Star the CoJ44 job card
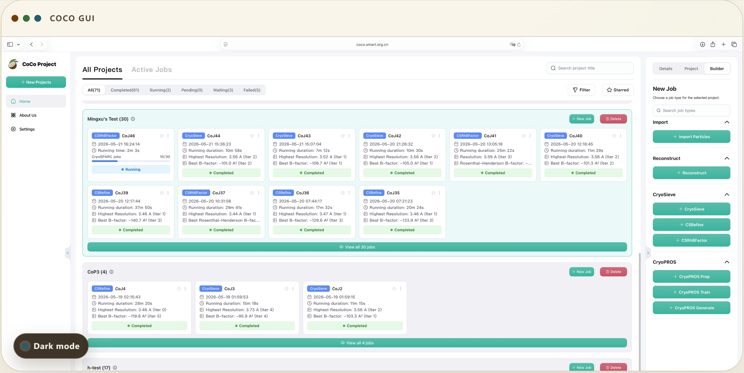Viewport: 744px width, 373px height. (x=252, y=136)
